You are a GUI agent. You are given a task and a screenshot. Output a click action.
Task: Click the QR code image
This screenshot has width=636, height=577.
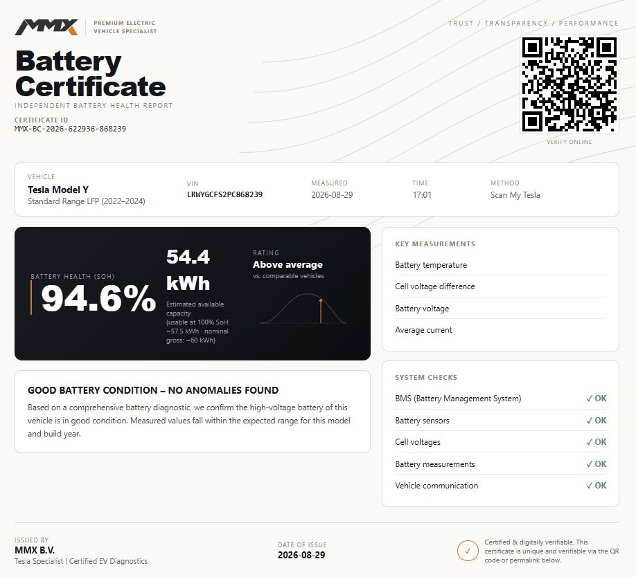click(569, 84)
